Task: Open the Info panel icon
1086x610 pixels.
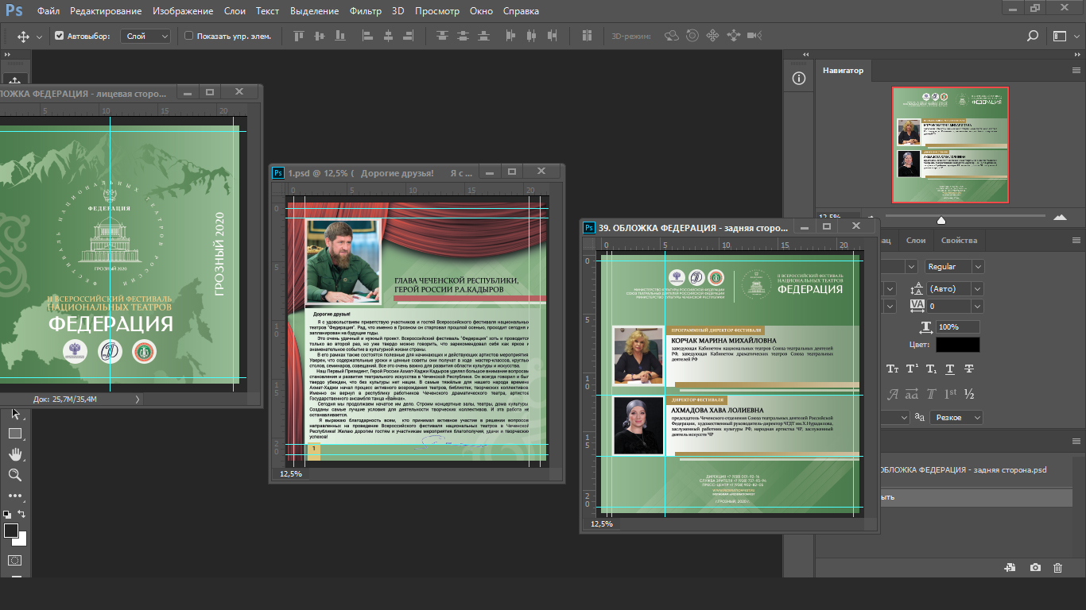Action: 799,78
